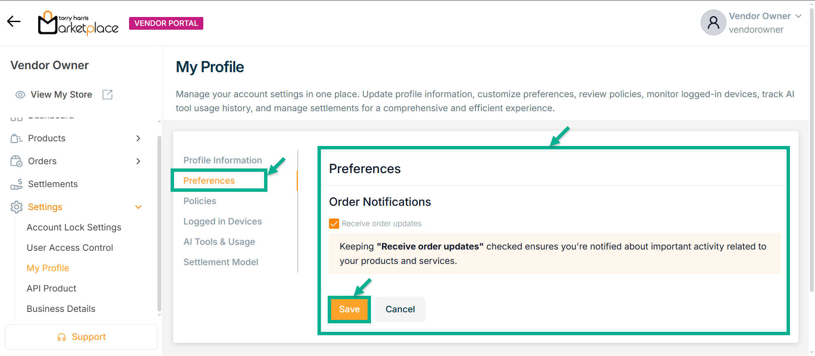Screen dimensions: 815x356
Task: Click the Vendor Owner avatar icon
Action: pyautogui.click(x=713, y=22)
